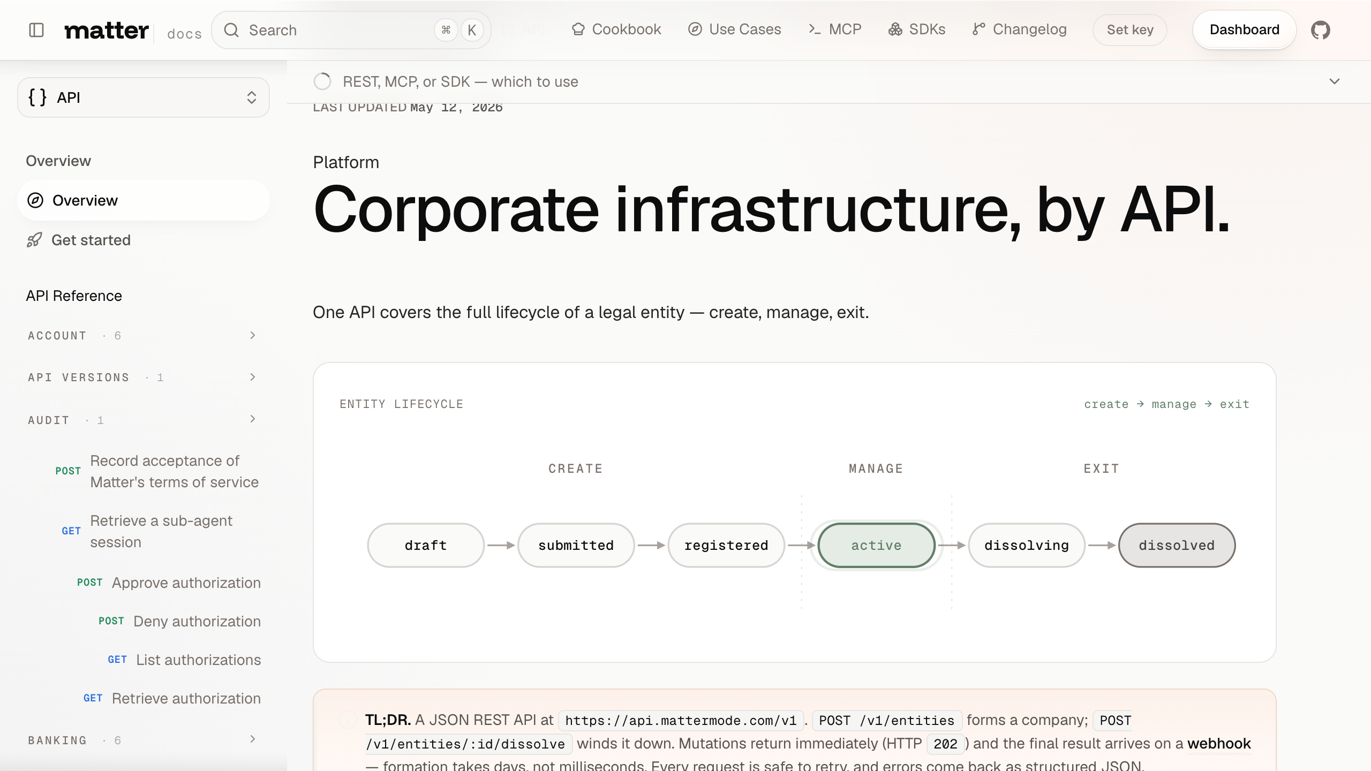Click the BANKING section label

coord(57,740)
